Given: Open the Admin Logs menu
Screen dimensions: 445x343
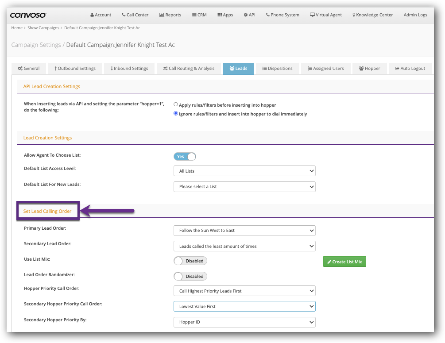Looking at the screenshot, I should (415, 15).
